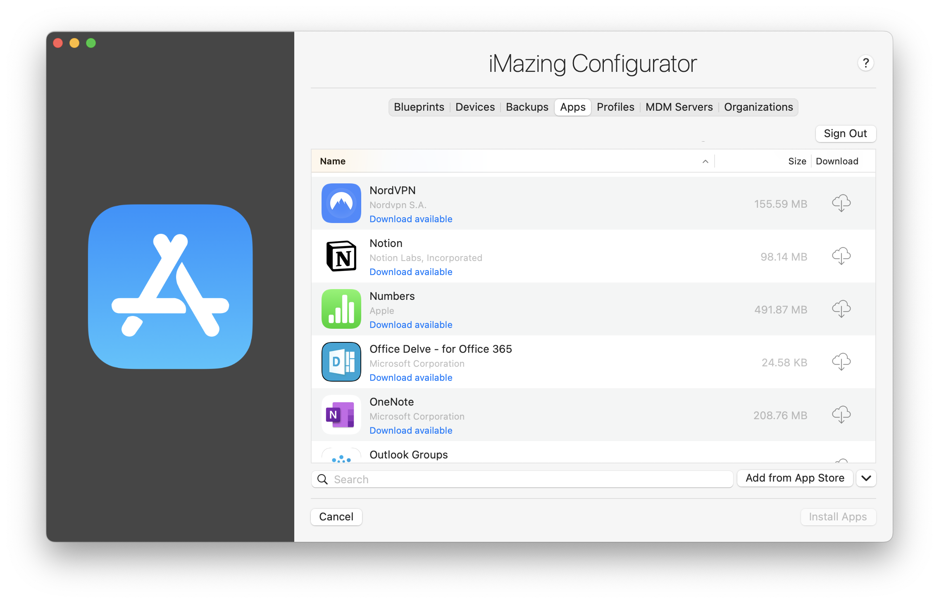Image resolution: width=939 pixels, height=603 pixels.
Task: Click the NordVPN cloud download icon
Action: 841,204
